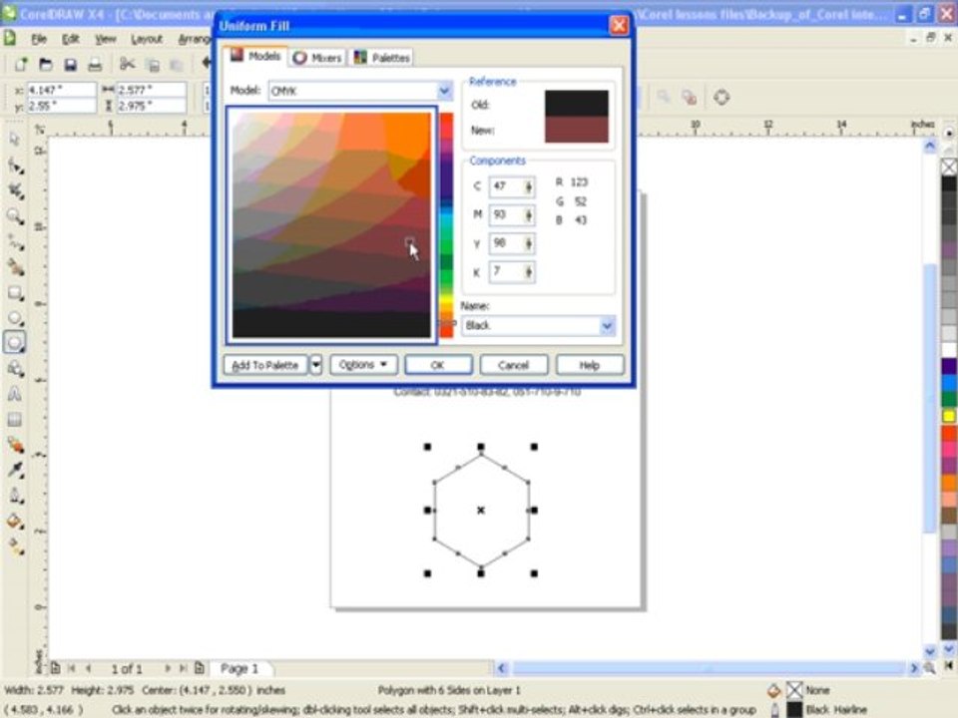Click the x position field in property bar
Image resolution: width=958 pixels, height=718 pixels.
point(61,91)
